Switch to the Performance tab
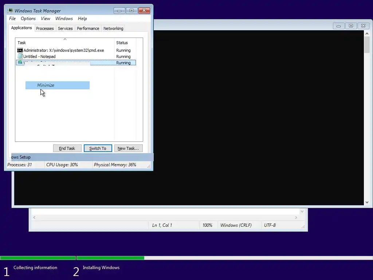373x280 pixels. tap(88, 28)
